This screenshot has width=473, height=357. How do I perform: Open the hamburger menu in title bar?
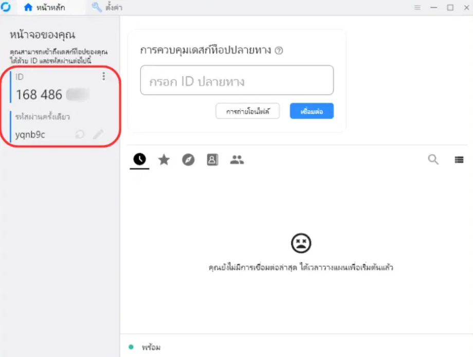(417, 8)
